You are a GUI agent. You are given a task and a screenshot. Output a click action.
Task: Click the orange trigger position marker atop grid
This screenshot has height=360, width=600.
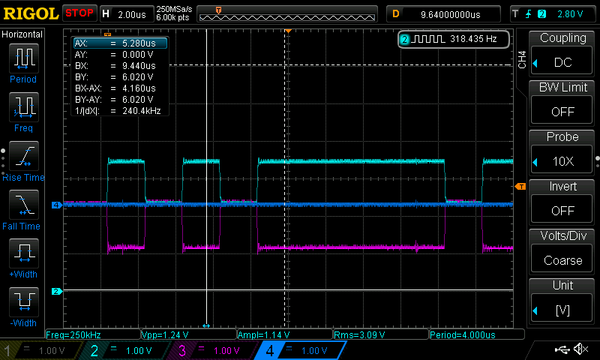click(x=288, y=31)
